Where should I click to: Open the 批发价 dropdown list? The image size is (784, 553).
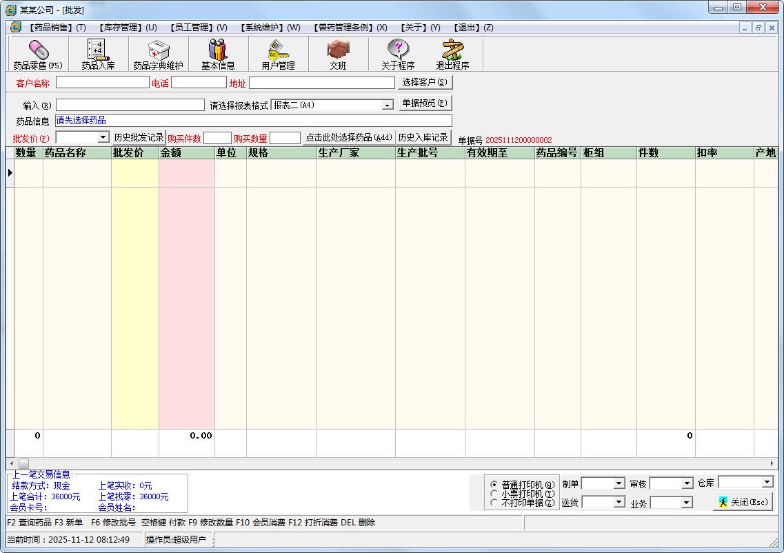[103, 137]
